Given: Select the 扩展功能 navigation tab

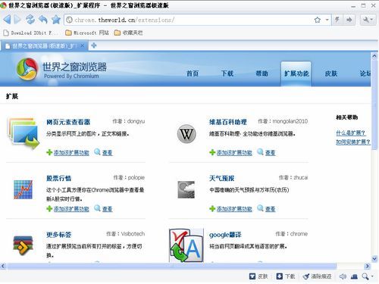Looking at the screenshot, I should 296,73.
